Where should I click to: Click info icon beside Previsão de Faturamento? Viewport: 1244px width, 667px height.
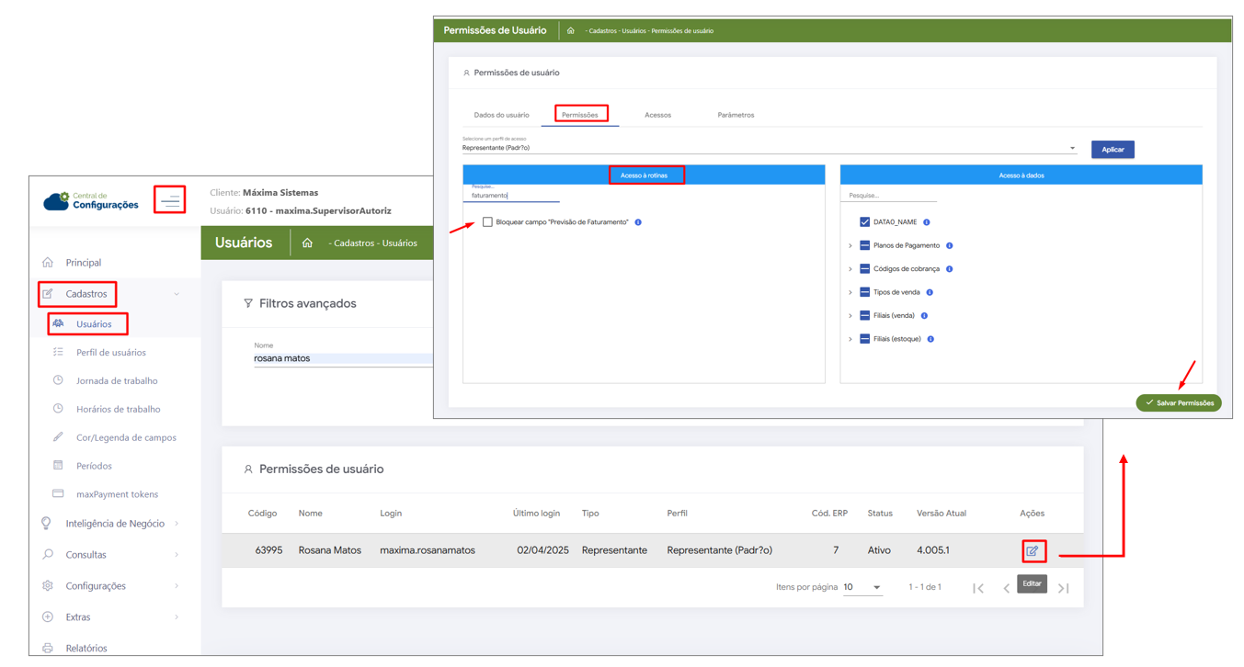pos(638,222)
